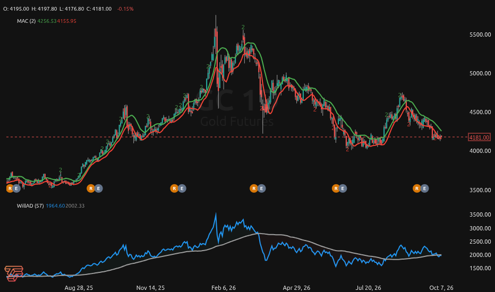
Task: Select the WillAD (57) indicator legend
Action: 30,206
